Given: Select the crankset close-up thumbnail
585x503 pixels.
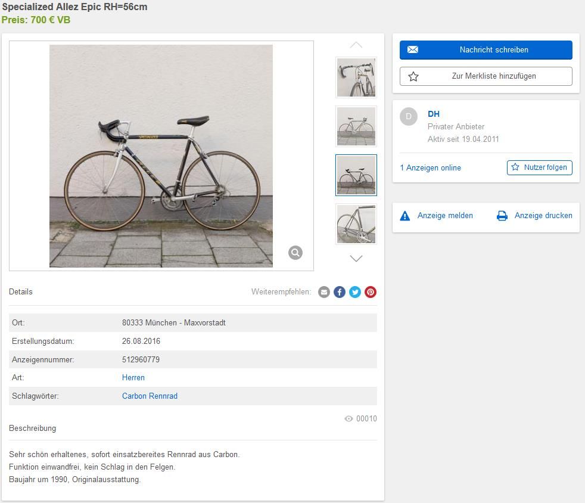Looking at the screenshot, I should point(356,224).
